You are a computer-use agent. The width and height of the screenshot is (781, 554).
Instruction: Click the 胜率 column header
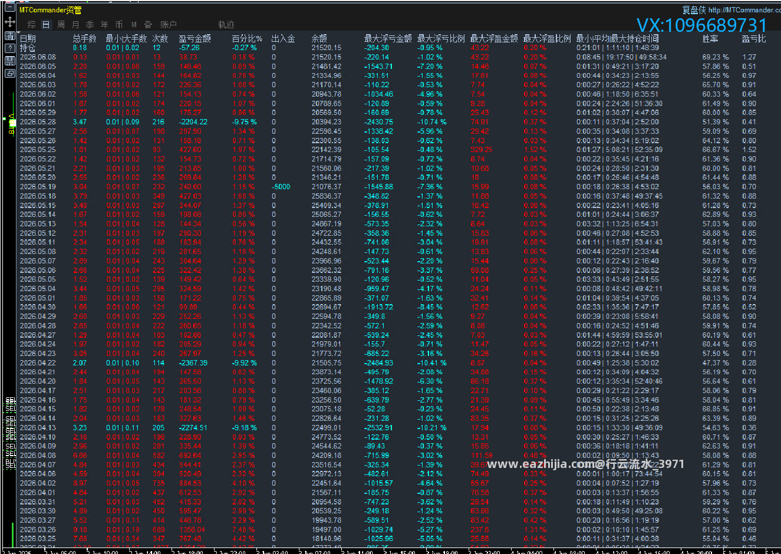coord(710,38)
